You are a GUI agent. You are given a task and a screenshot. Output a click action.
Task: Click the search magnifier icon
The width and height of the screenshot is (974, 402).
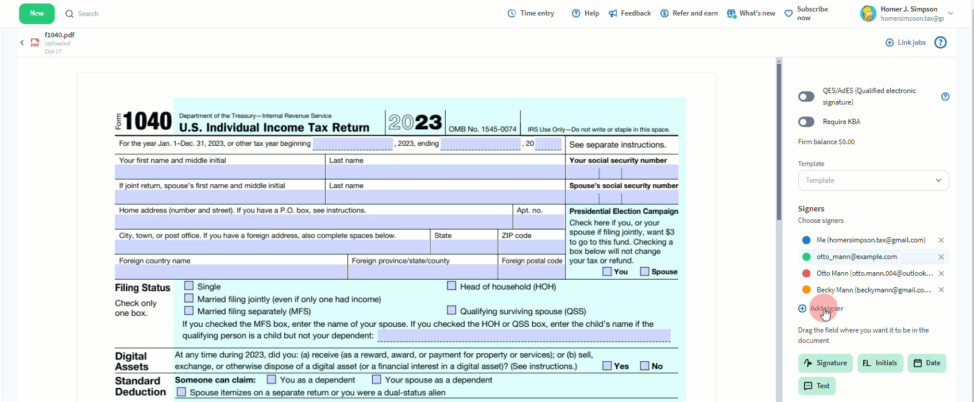(69, 14)
